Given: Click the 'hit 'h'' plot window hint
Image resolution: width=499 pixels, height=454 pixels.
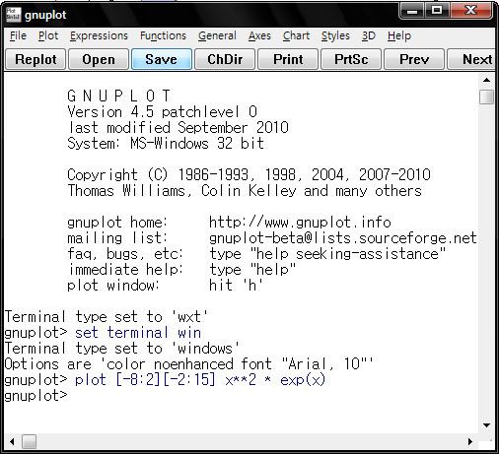Looking at the screenshot, I should click(236, 285).
